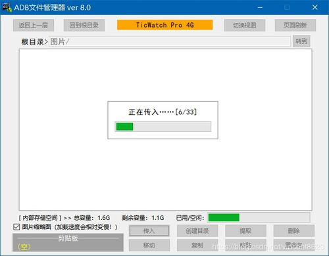This screenshot has width=329, height=256.
Task: Refresh page with 页面刷新 button
Action: (x=295, y=26)
